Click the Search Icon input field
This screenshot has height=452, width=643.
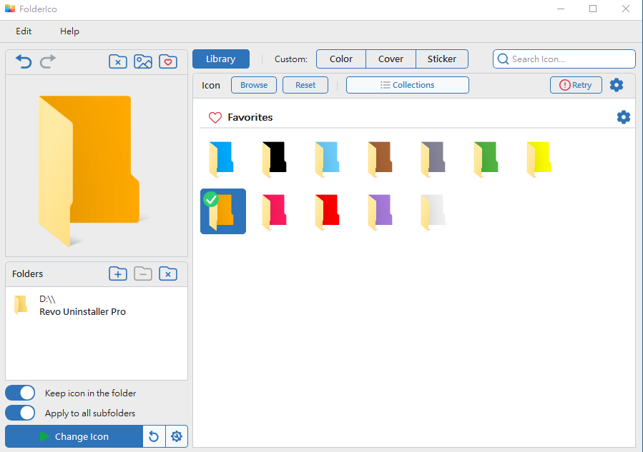[564, 59]
